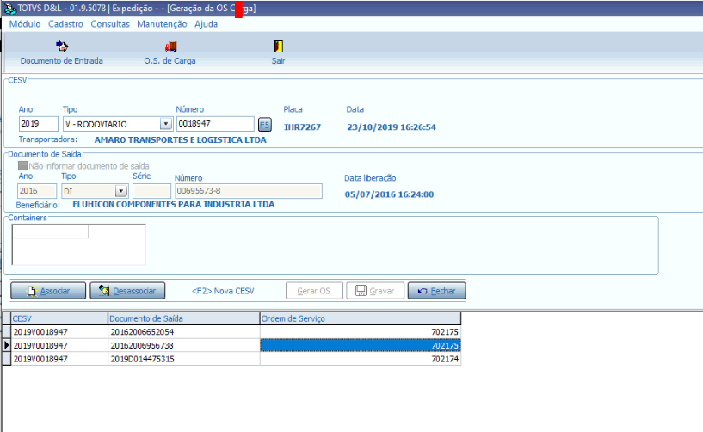Click the Data liberação value '05/07/2016 16:24:00'
This screenshot has width=703, height=432.
[389, 194]
